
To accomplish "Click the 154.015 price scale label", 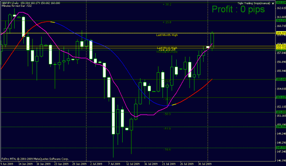I will (x=281, y=89).
